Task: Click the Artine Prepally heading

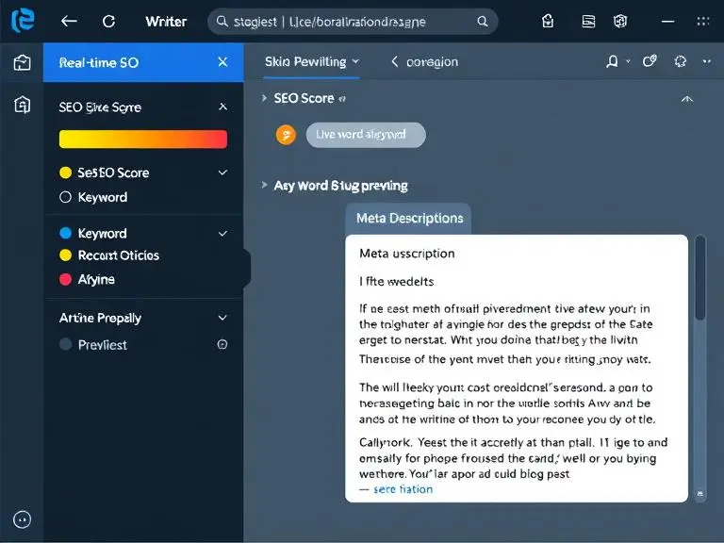Action: [x=100, y=318]
